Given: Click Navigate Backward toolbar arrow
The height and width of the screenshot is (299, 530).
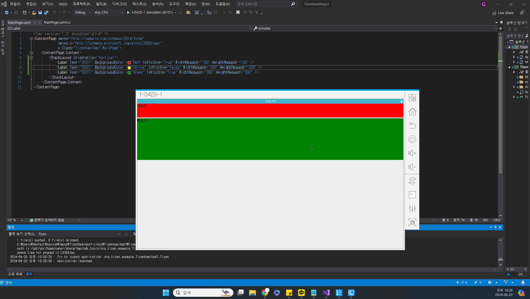Looking at the screenshot, I should pyautogui.click(x=6, y=12).
